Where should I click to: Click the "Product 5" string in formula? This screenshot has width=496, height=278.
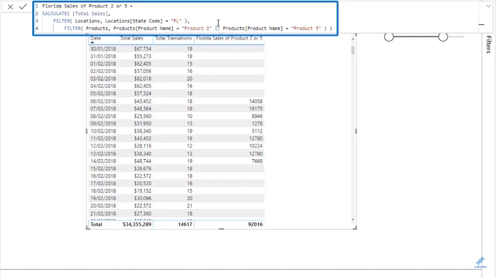306,28
